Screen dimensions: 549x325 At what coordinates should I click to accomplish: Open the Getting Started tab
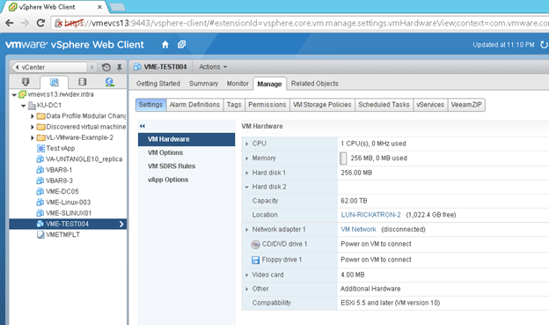pos(157,84)
